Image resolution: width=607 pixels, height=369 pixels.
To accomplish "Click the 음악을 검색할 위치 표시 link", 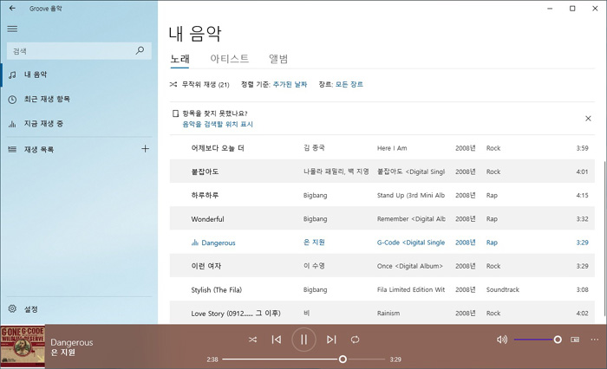I will point(217,124).
